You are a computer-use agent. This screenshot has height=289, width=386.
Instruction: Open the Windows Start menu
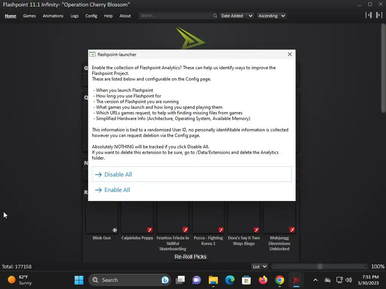(79, 280)
